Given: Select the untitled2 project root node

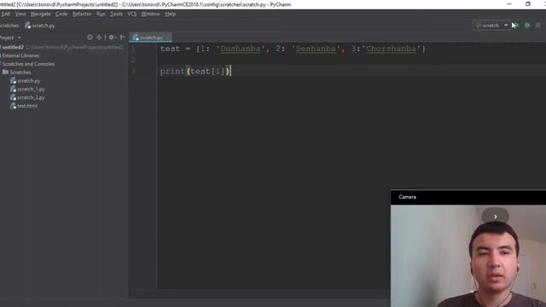Looking at the screenshot, I should pos(13,47).
